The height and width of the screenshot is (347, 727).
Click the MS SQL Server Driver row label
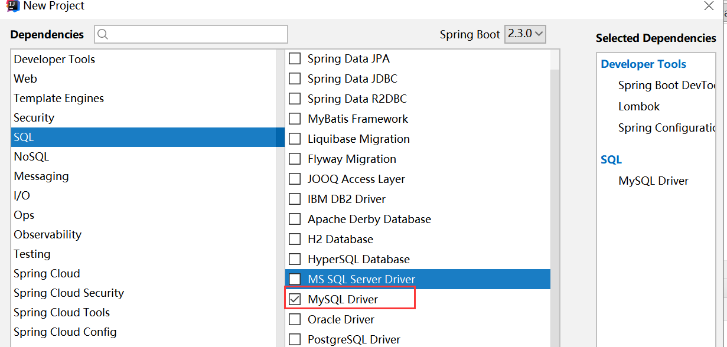361,279
